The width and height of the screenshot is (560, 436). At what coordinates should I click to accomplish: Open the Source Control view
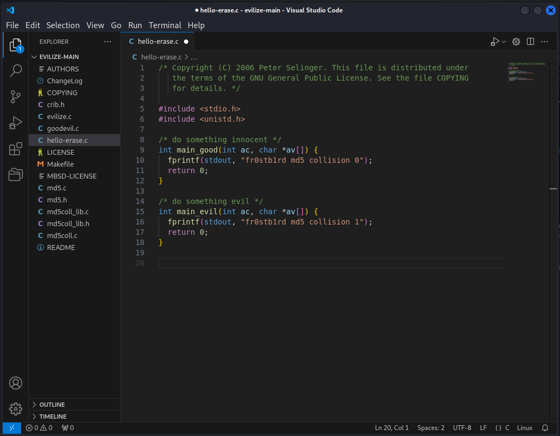[16, 97]
